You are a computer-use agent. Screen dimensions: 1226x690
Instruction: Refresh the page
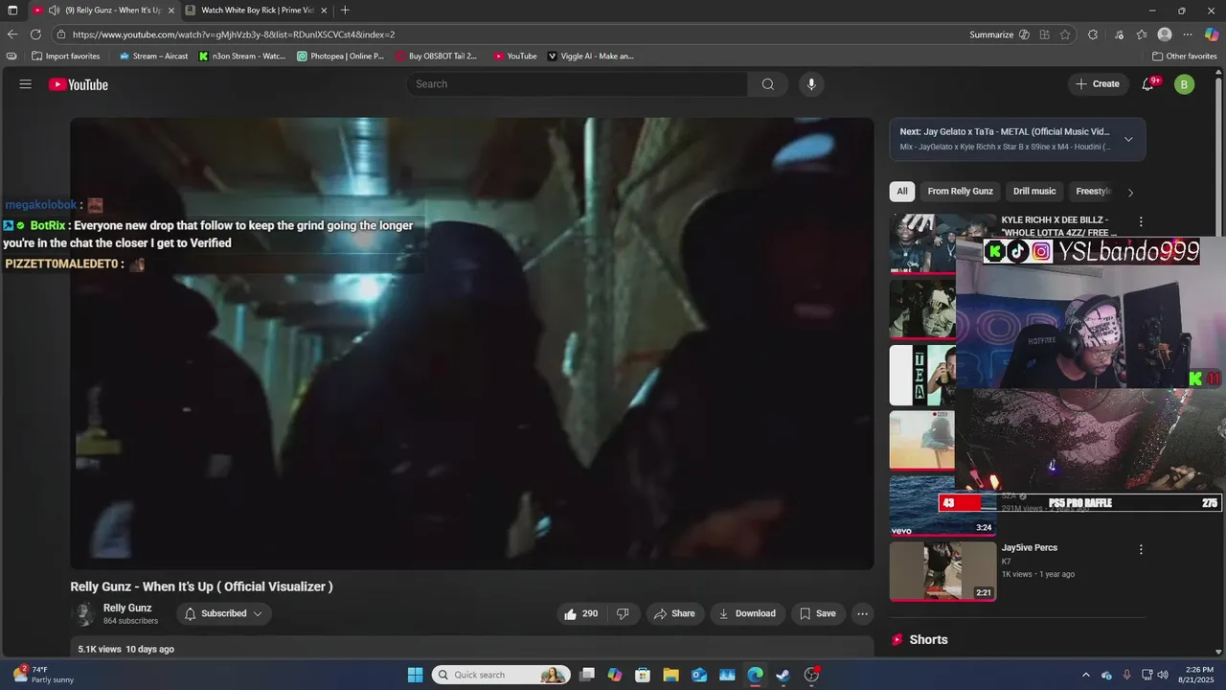35,34
